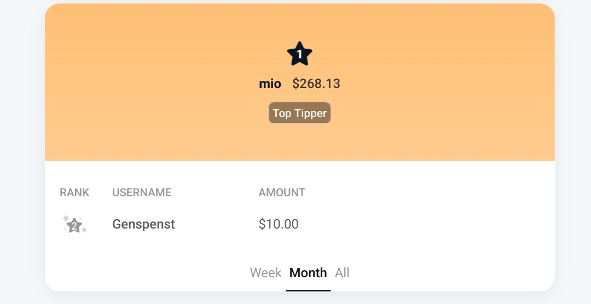Screen dimensions: 591x304
Task: Switch to the Week tab
Action: click(265, 273)
